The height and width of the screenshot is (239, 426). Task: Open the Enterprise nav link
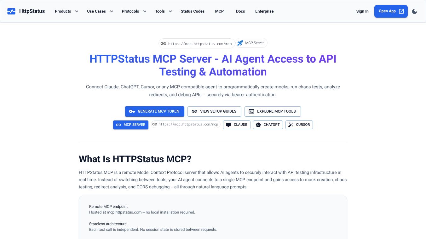tap(264, 11)
